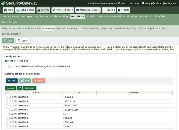179x130 pixels.
Task: Click the IP column toggle button
Action: (20, 88)
